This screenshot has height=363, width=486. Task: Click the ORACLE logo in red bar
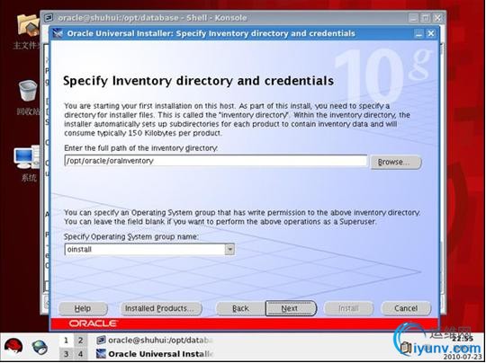point(94,323)
